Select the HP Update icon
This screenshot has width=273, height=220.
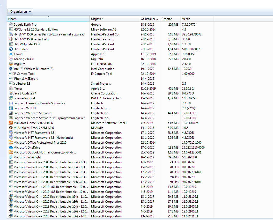pos(11,49)
